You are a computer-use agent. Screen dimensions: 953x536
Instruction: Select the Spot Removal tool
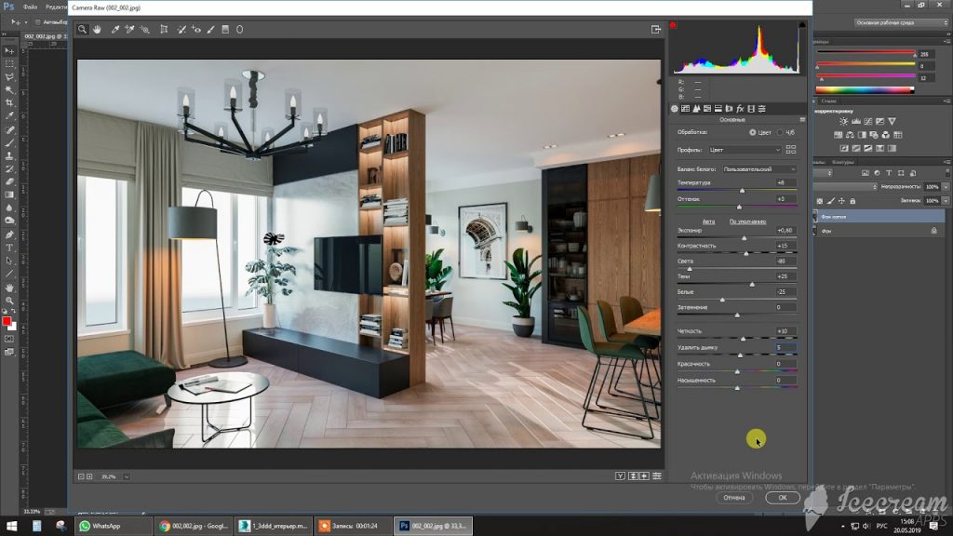click(x=181, y=29)
